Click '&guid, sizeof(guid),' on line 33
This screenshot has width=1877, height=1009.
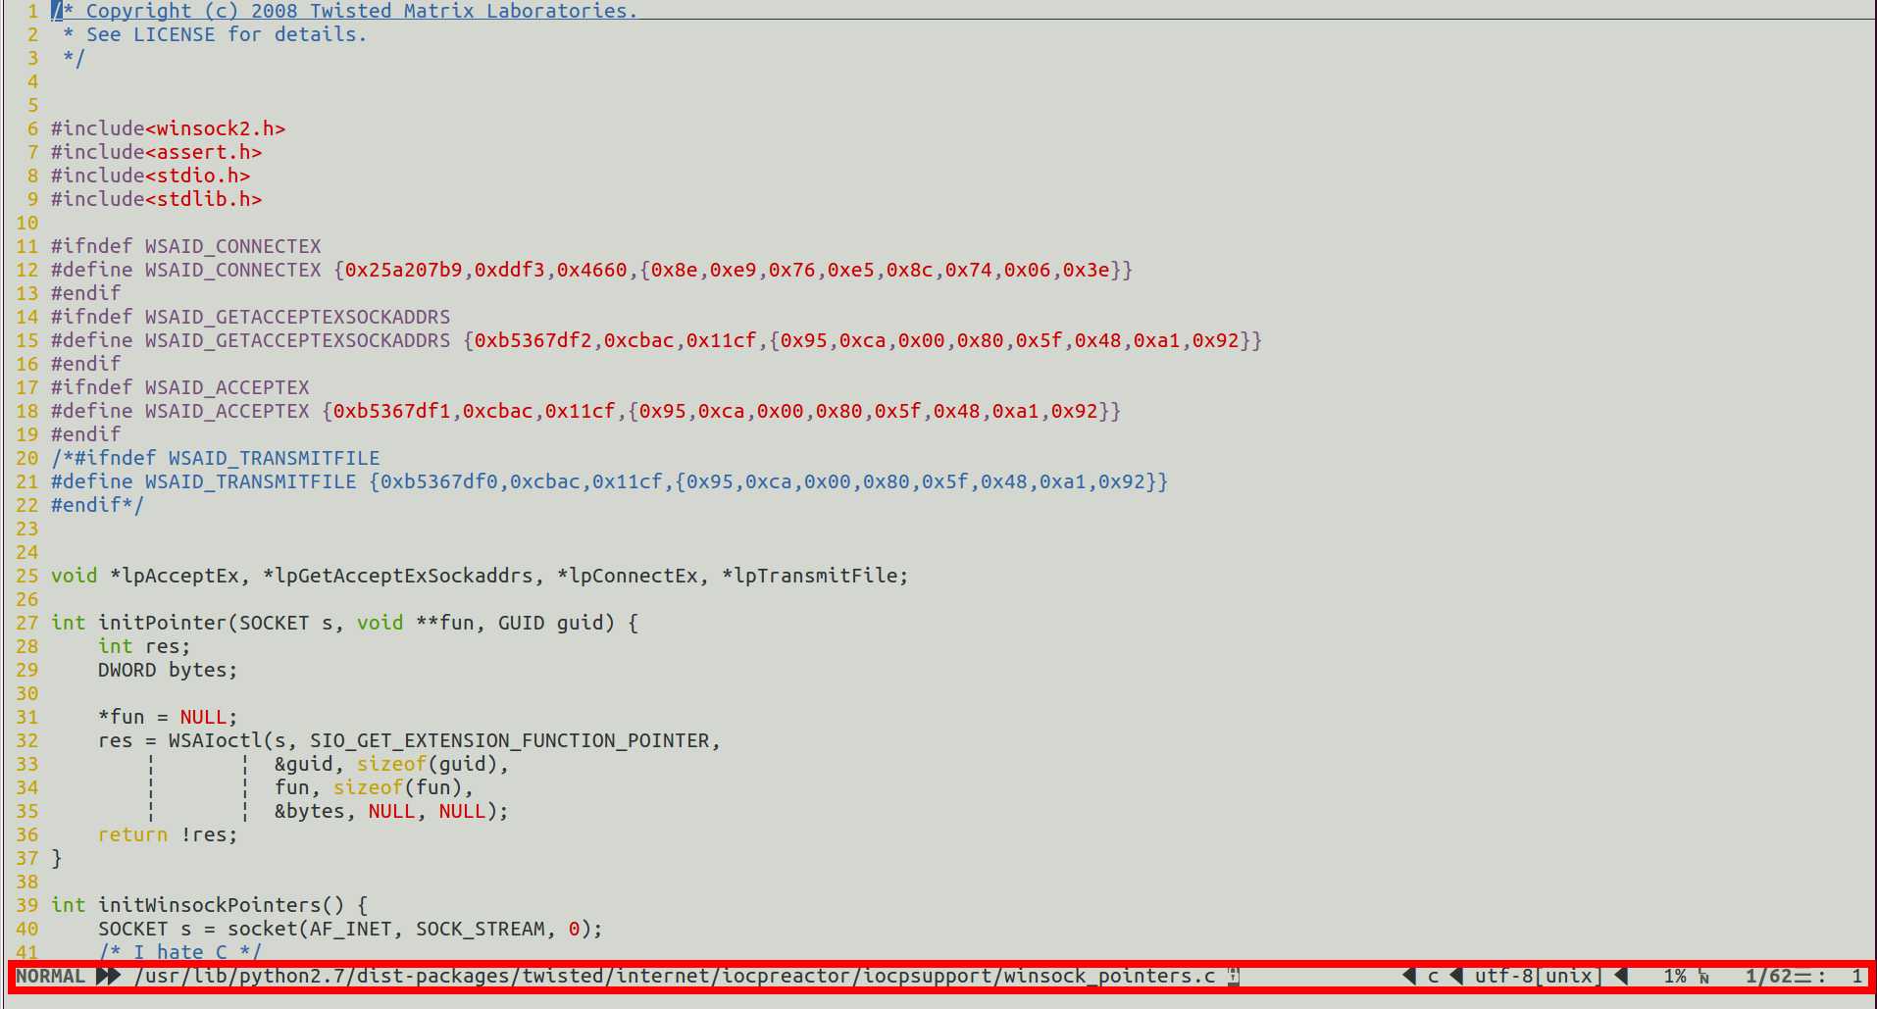[391, 764]
